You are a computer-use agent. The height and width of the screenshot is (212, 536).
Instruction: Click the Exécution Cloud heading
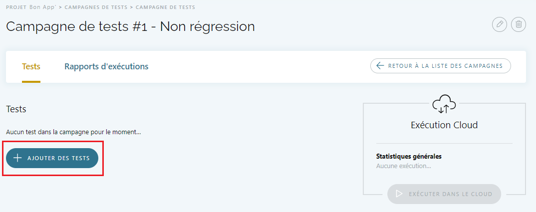pos(444,125)
